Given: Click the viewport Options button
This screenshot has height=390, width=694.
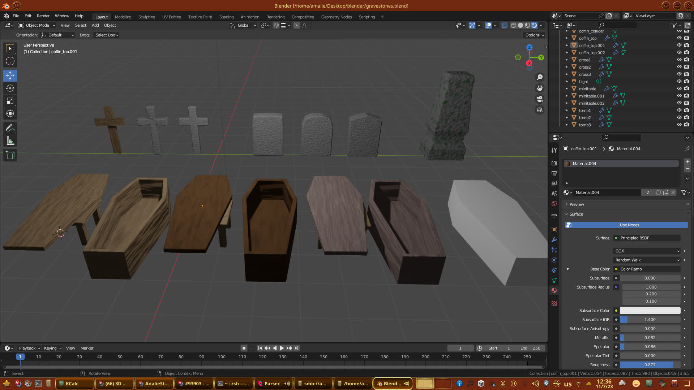Looking at the screenshot, I should 534,35.
